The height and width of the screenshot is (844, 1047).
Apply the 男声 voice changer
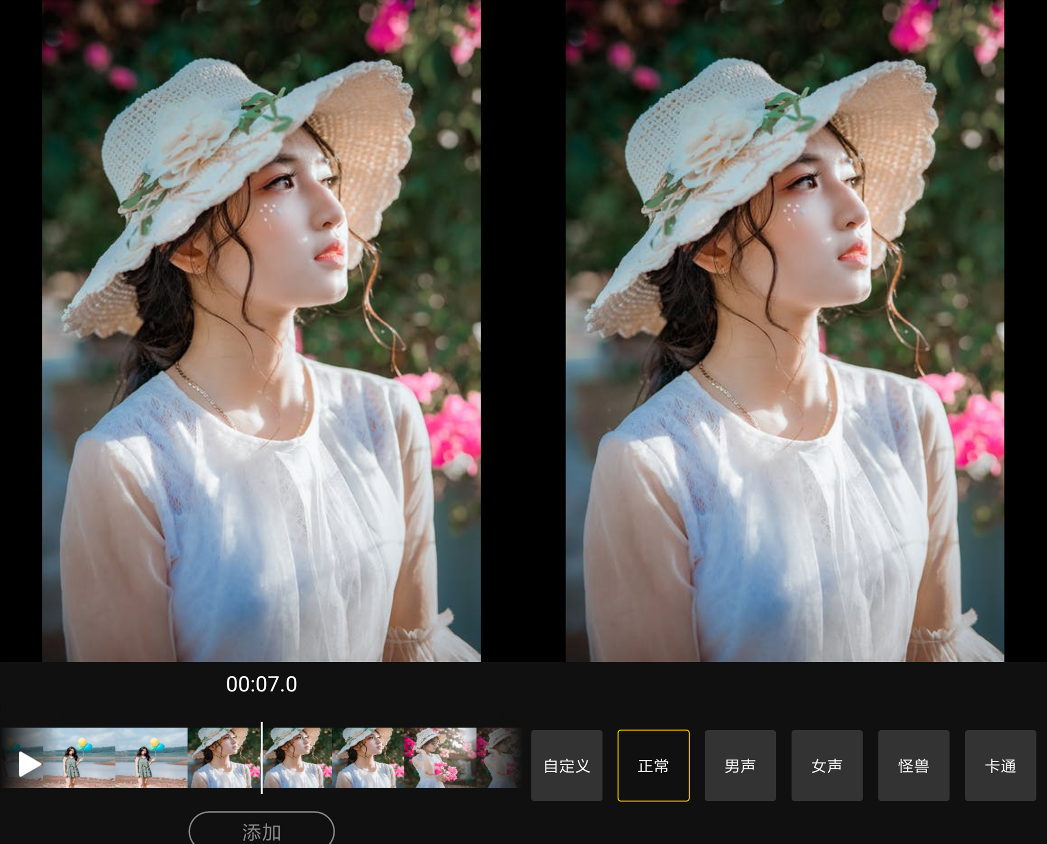pos(740,766)
